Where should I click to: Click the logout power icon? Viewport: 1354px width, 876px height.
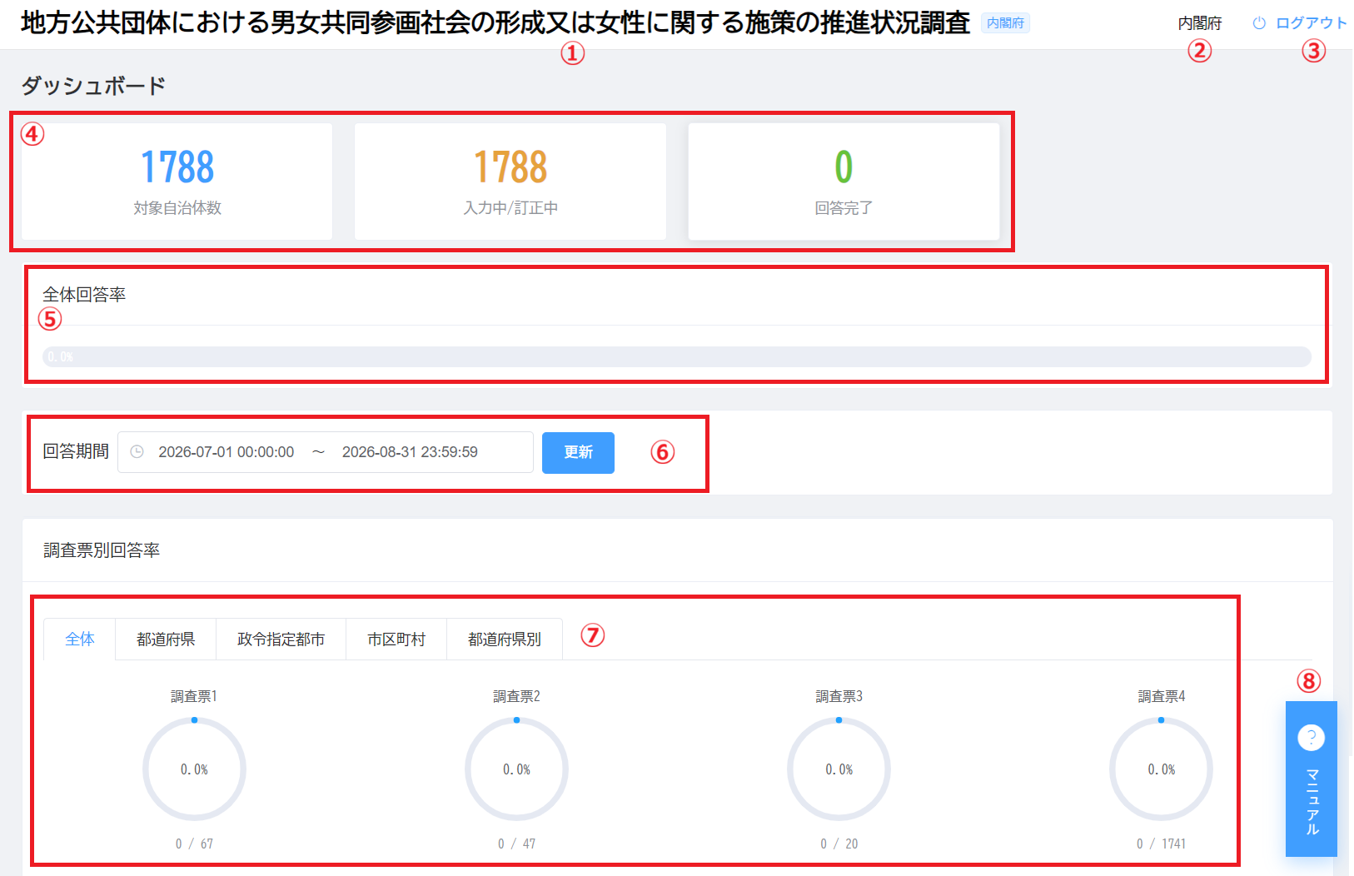coord(1259,23)
